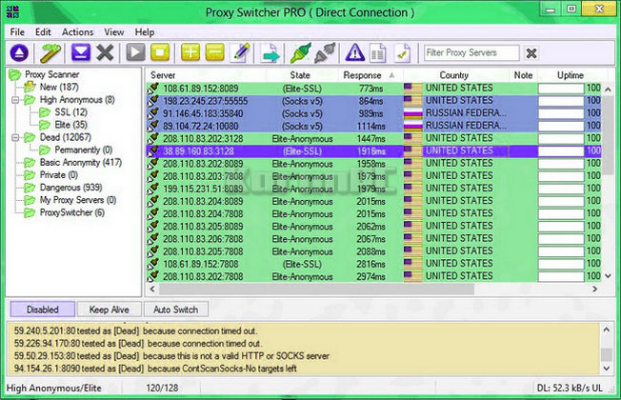
Task: Sort by the Note column header
Action: [x=523, y=75]
